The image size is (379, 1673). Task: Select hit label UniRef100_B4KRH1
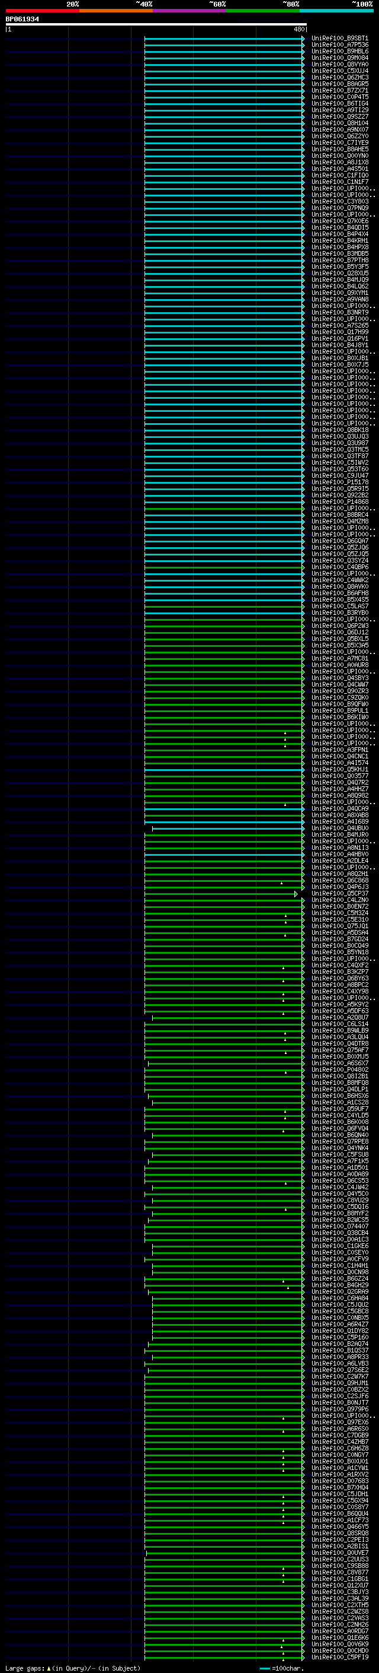[339, 240]
